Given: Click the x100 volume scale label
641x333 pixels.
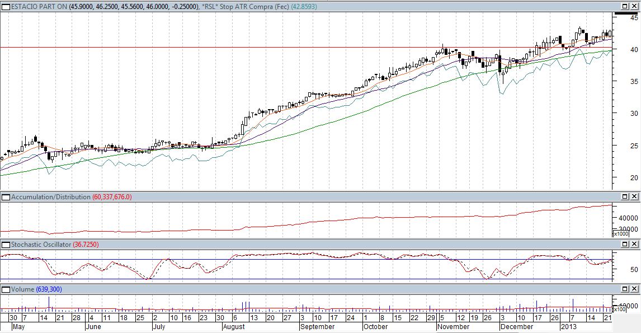Looking at the screenshot, I should (620, 309).
